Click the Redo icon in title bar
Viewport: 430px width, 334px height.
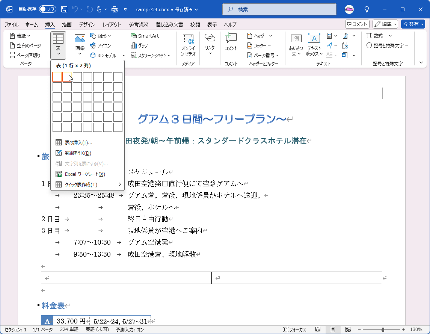coord(89,9)
